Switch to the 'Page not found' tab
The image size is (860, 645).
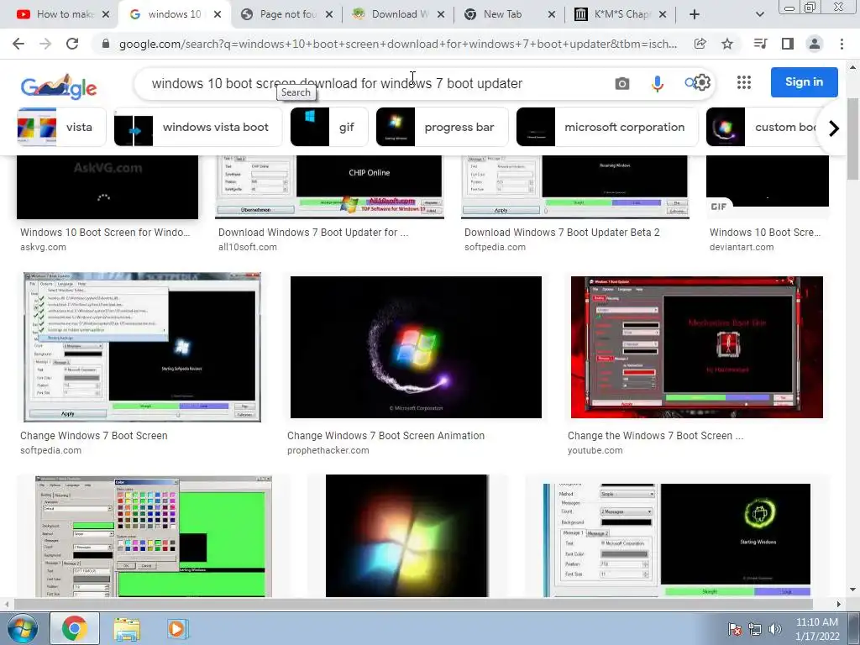tap(287, 14)
